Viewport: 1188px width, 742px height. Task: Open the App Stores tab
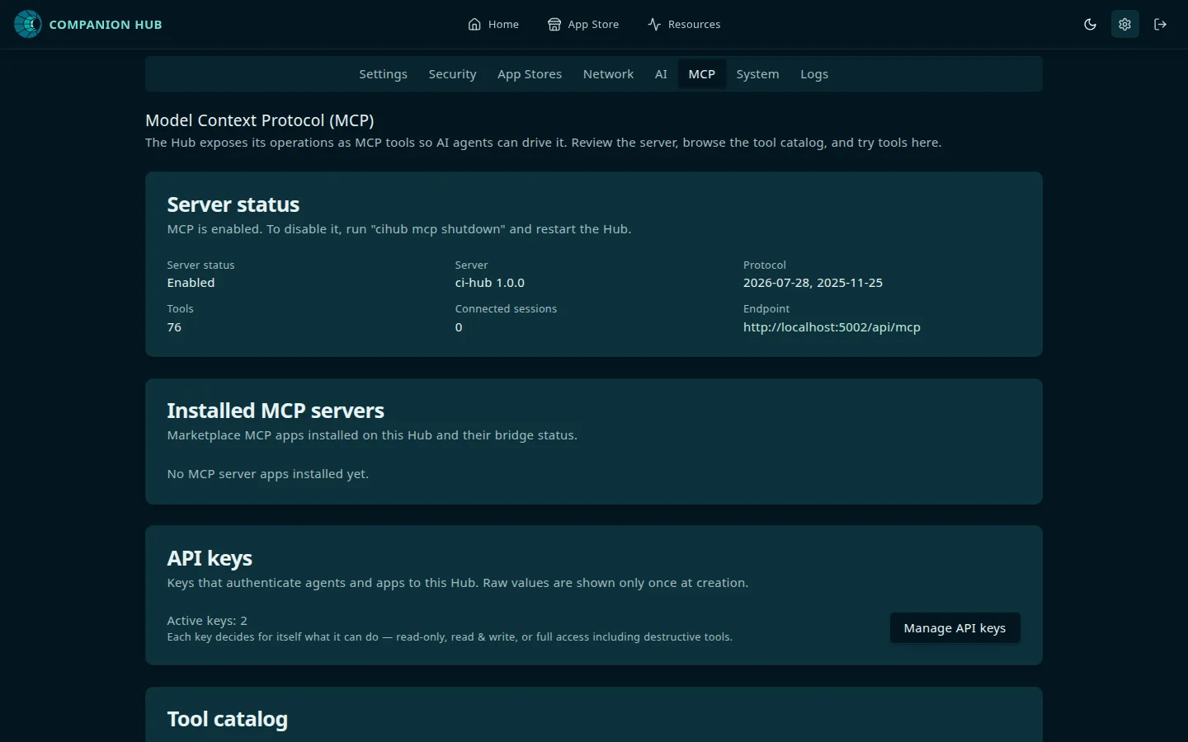click(x=530, y=74)
